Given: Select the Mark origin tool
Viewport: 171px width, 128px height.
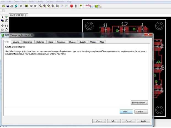Looking at the screenshot, I should tap(6, 21).
